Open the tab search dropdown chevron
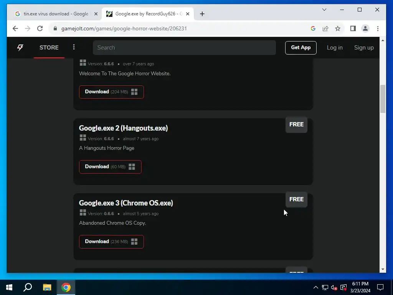The width and height of the screenshot is (393, 295). pos(324,10)
